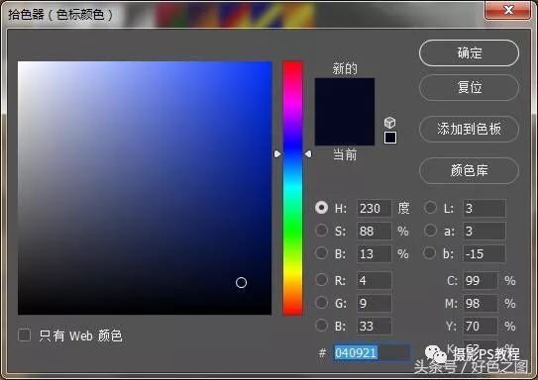538x380 pixels.
Task: Click the Lab a field showing 3
Action: 484,231
